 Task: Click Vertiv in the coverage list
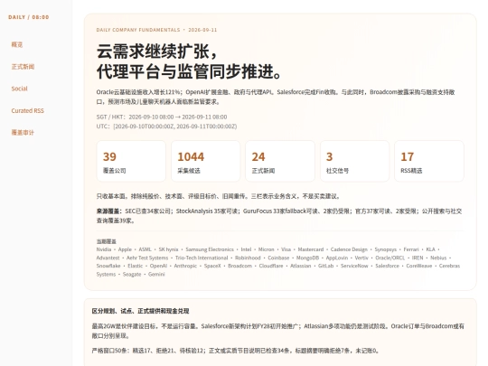pos(361,258)
